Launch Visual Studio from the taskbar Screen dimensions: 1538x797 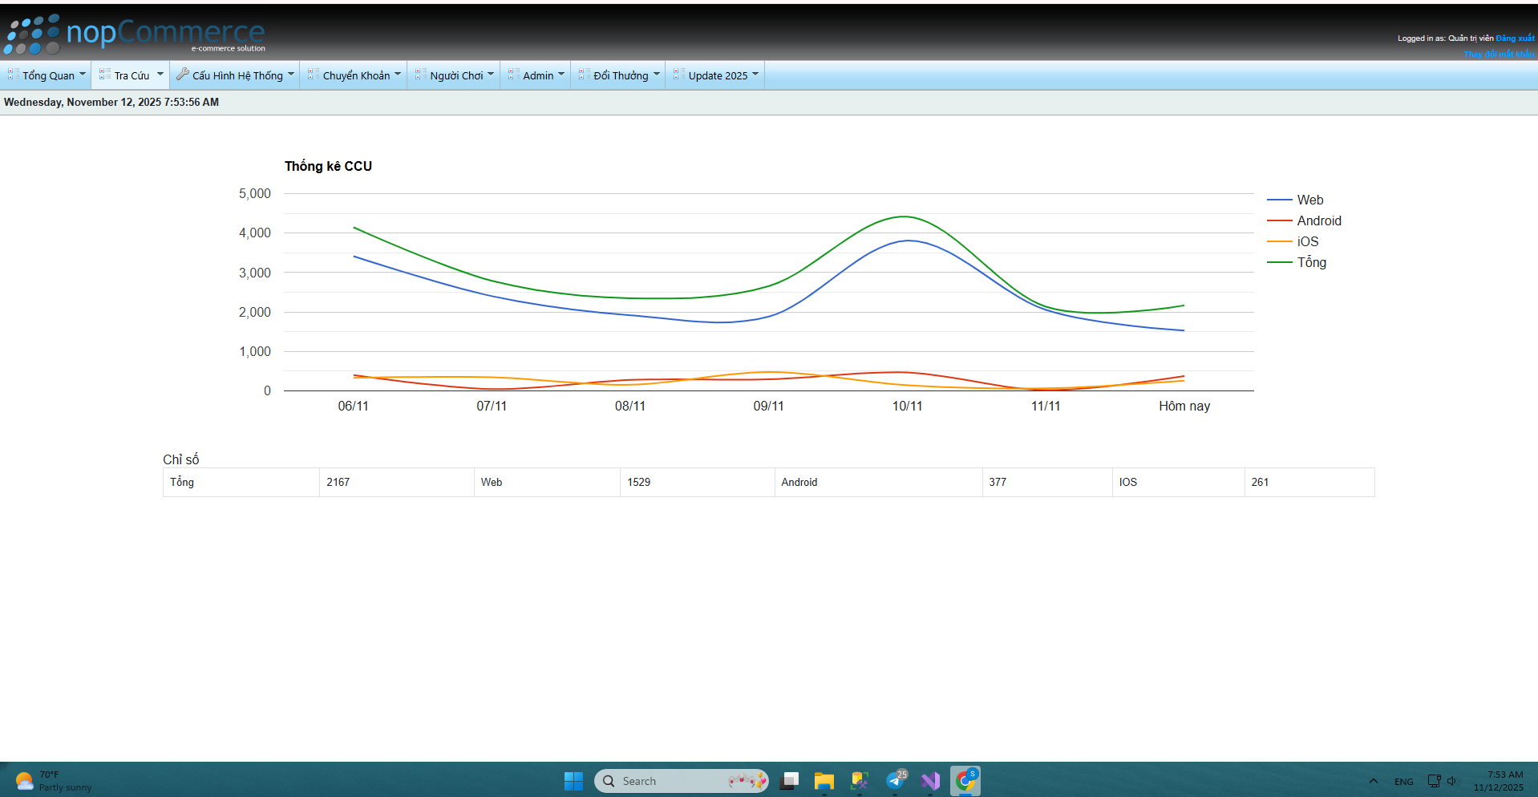click(x=930, y=781)
